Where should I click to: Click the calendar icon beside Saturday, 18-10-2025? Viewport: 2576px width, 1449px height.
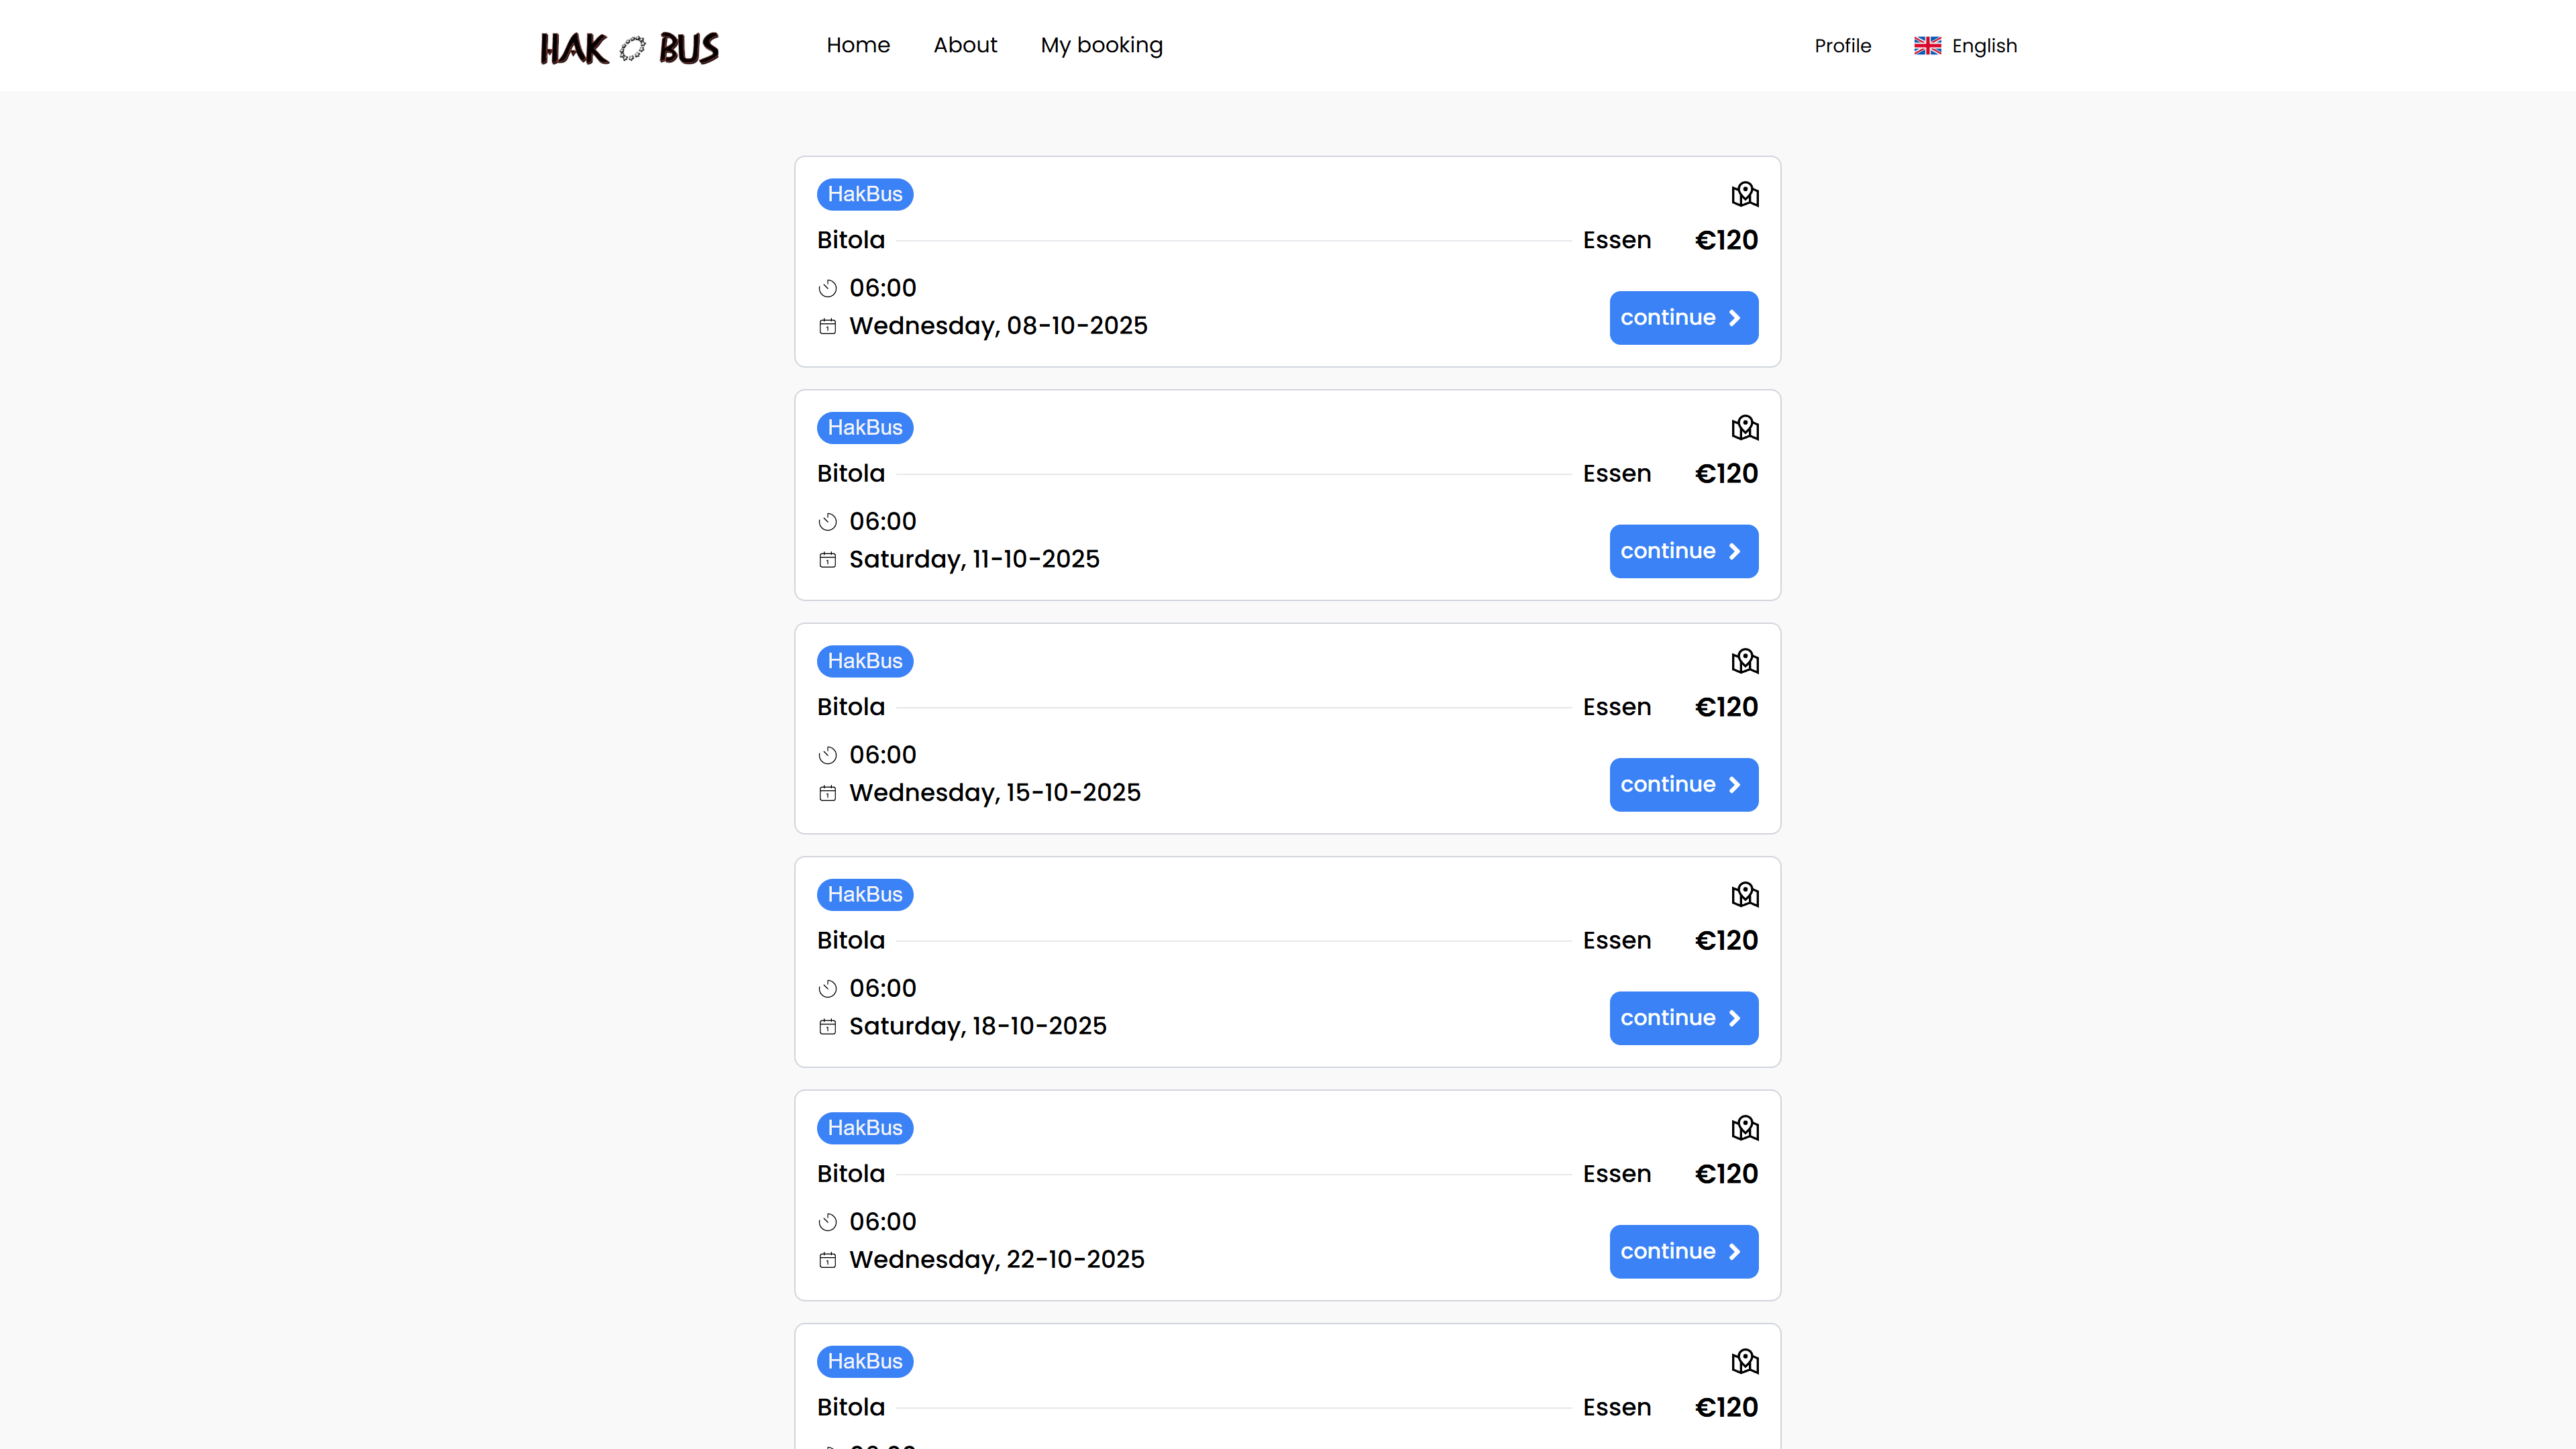pyautogui.click(x=828, y=1027)
